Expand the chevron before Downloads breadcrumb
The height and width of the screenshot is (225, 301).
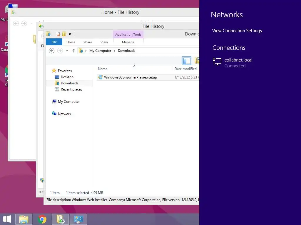[x=115, y=51]
